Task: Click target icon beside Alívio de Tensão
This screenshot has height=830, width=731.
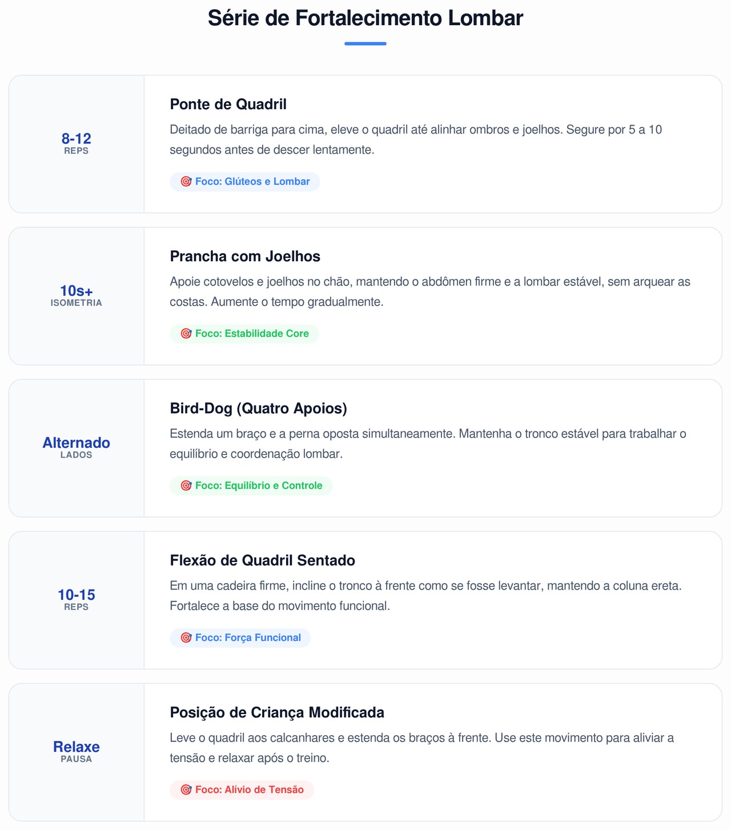Action: pyautogui.click(x=186, y=789)
